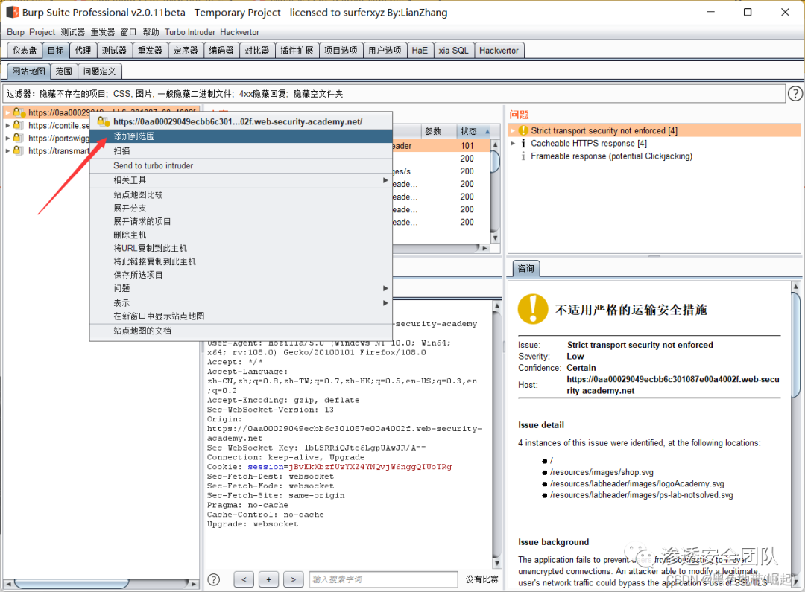Click the site tree horizontal scrollbar
Image resolution: width=805 pixels, height=592 pixels.
pos(101,584)
